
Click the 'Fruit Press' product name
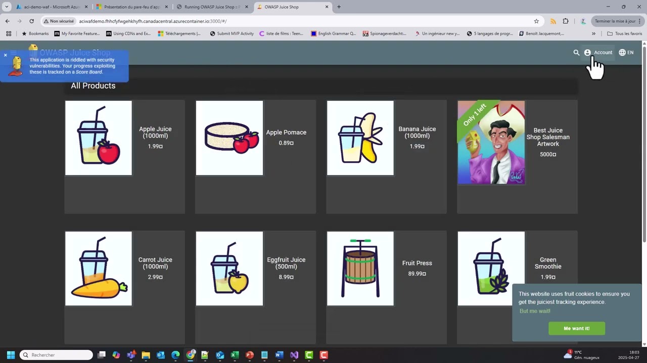[417, 263]
